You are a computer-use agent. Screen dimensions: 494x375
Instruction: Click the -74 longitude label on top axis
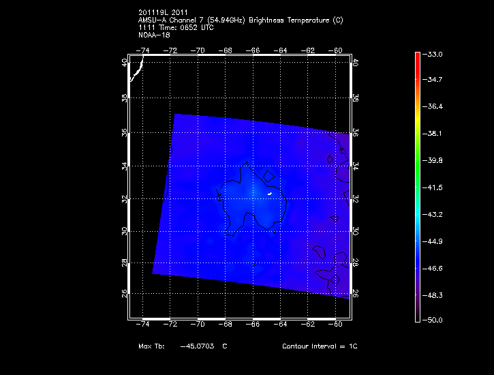(x=144, y=50)
